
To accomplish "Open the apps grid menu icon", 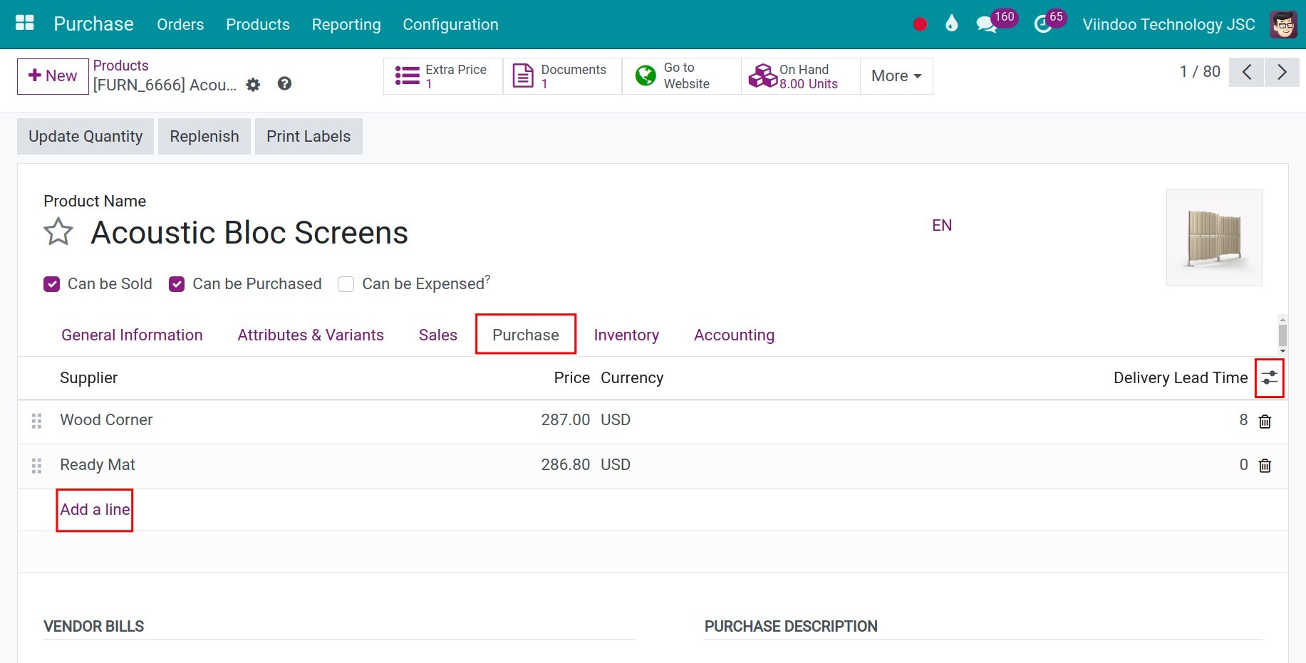I will click(25, 24).
